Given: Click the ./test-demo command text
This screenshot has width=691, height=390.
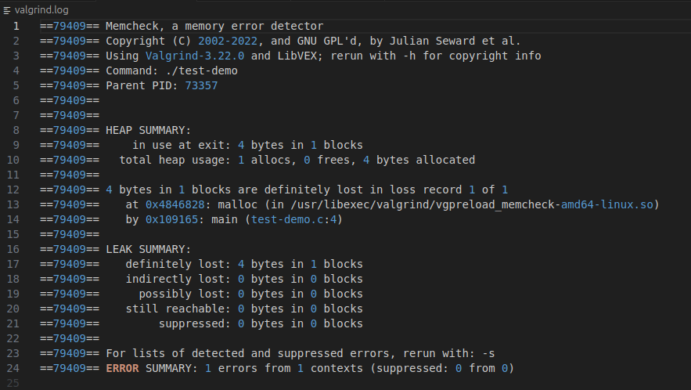Looking at the screenshot, I should pos(208,70).
